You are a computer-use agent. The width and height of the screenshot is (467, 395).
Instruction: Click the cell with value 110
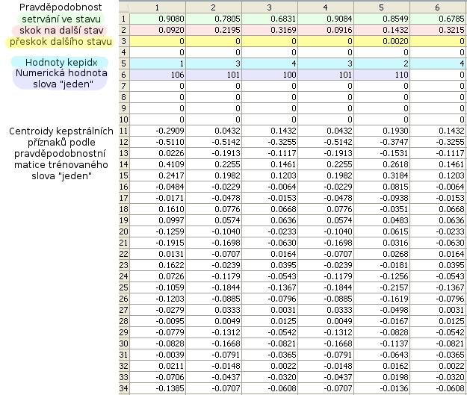pos(382,75)
